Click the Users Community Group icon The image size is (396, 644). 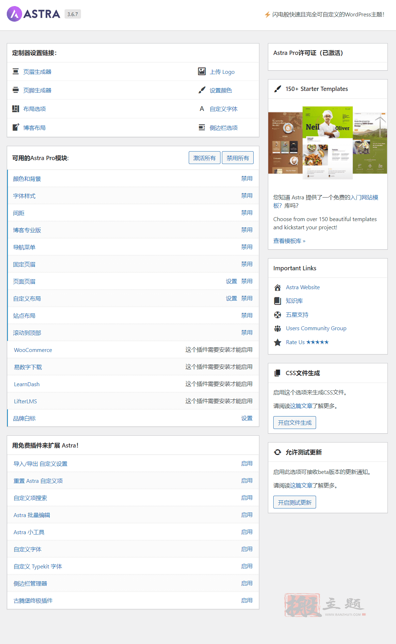tap(278, 328)
